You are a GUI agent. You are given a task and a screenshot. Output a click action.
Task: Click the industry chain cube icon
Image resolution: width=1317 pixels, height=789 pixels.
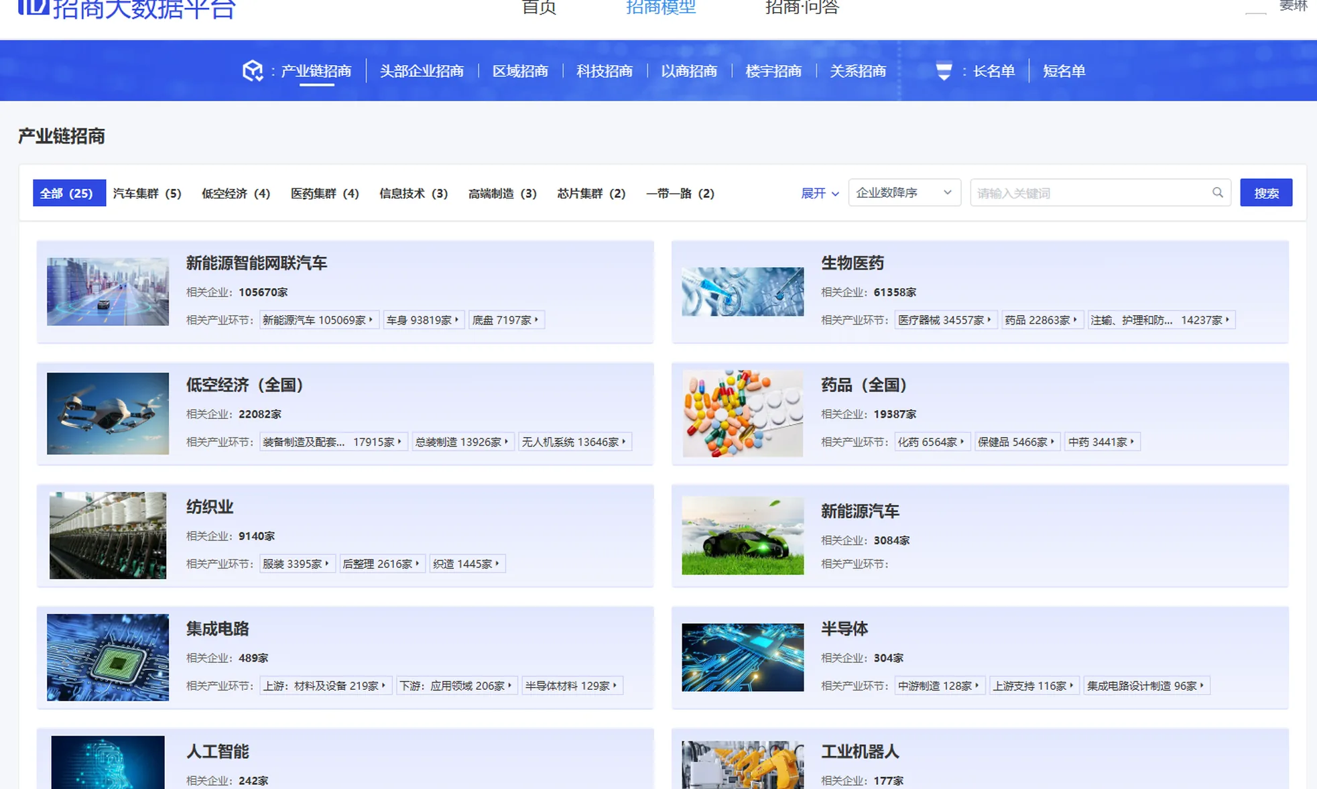pyautogui.click(x=253, y=70)
